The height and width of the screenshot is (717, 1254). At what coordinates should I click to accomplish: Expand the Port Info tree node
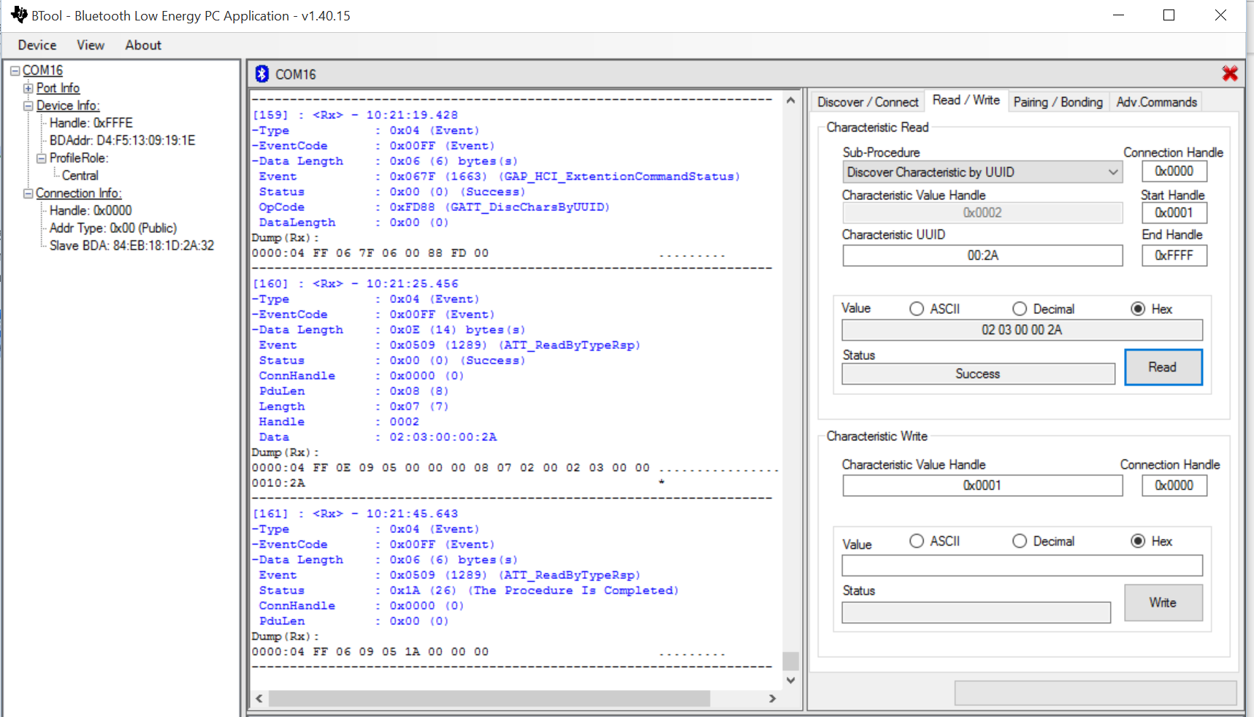[28, 88]
